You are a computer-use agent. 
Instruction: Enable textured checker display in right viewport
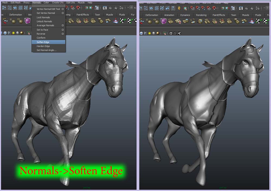click(145, 33)
